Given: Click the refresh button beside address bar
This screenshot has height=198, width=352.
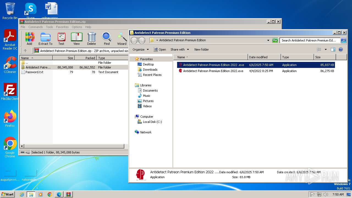Looking at the screenshot, I should click(x=275, y=40).
